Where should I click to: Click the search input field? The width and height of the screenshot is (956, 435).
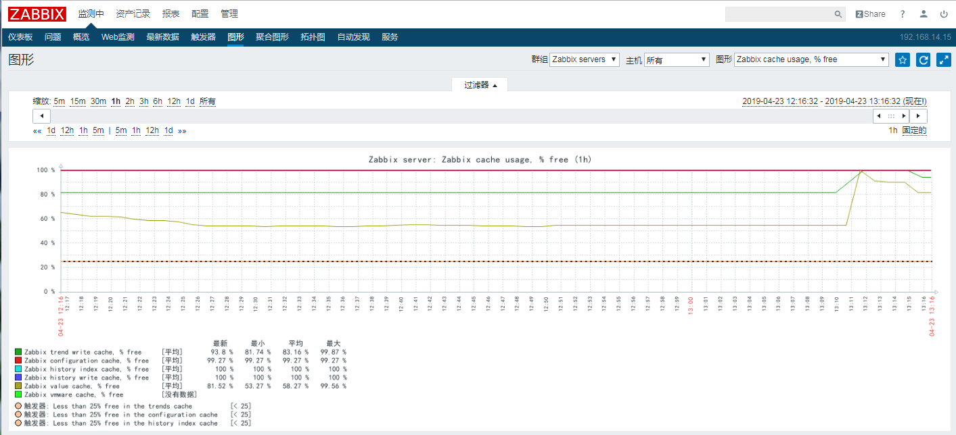point(779,14)
